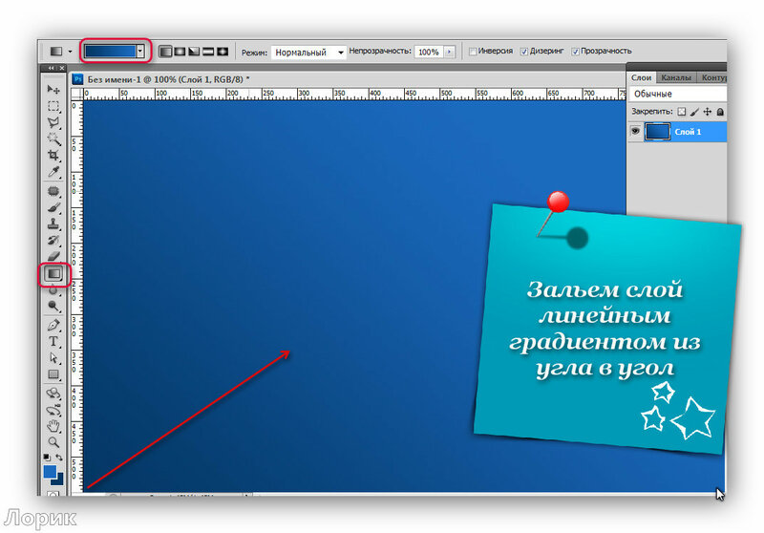Hide Слой 1 with eye icon
The image size is (764, 533).
tap(635, 132)
